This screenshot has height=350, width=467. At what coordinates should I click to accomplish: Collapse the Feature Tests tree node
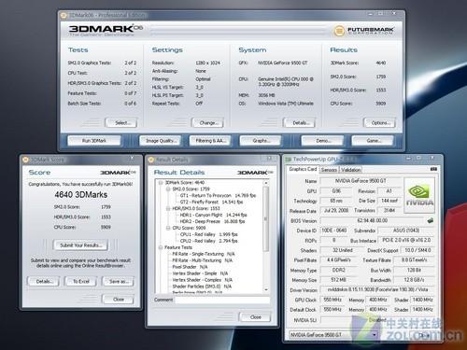[161, 247]
